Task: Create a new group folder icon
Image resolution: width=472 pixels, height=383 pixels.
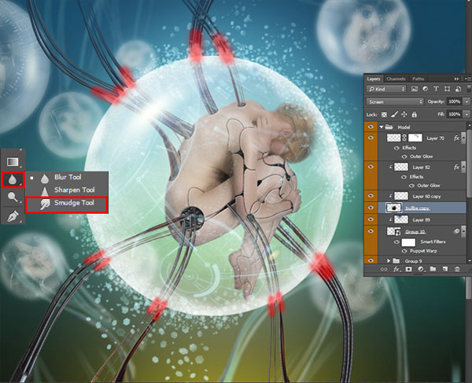Action: pos(433,269)
